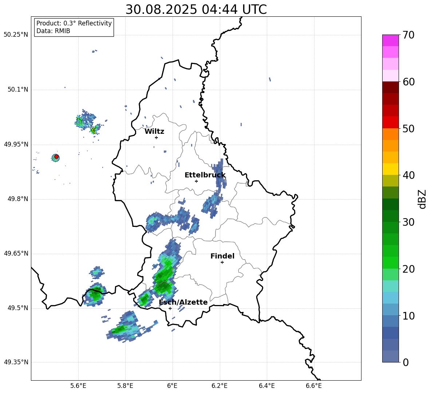Click the 49.65°N latitude label
The width and height of the screenshot is (431, 393).
[x=16, y=253]
